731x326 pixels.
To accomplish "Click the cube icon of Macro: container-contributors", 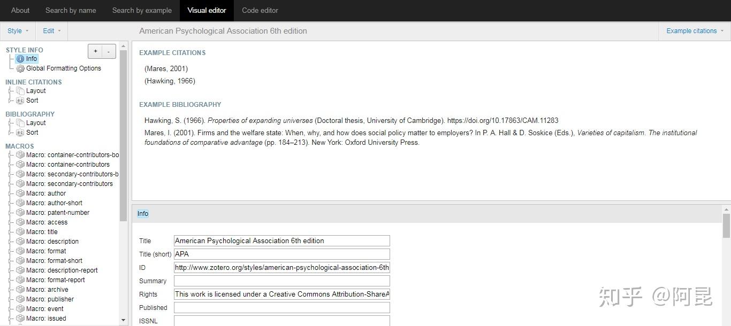I will click(x=20, y=165).
